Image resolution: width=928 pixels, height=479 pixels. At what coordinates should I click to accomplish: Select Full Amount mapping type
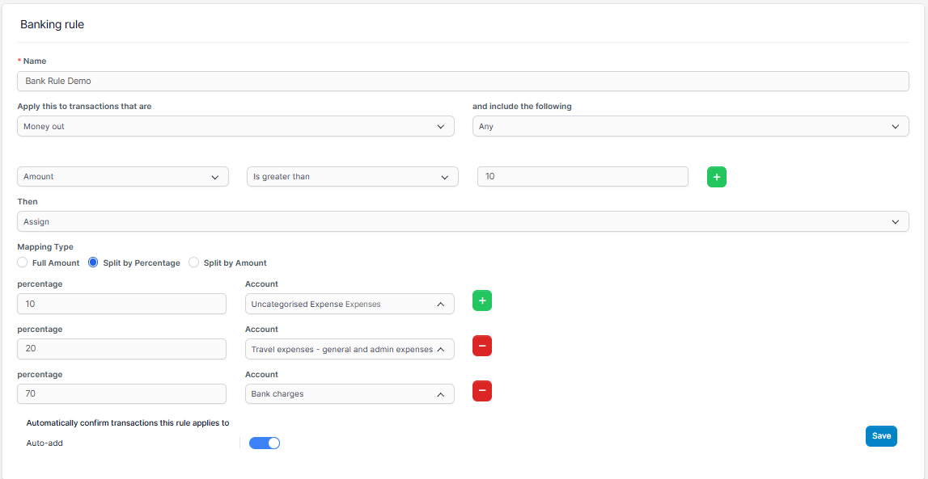point(23,263)
